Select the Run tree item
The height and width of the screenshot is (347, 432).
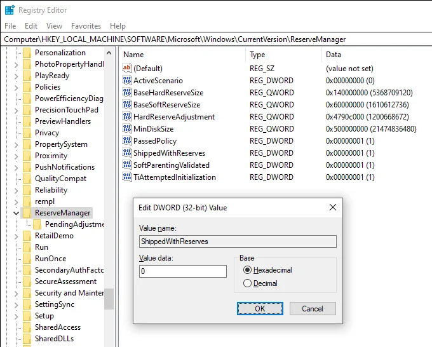(x=41, y=247)
